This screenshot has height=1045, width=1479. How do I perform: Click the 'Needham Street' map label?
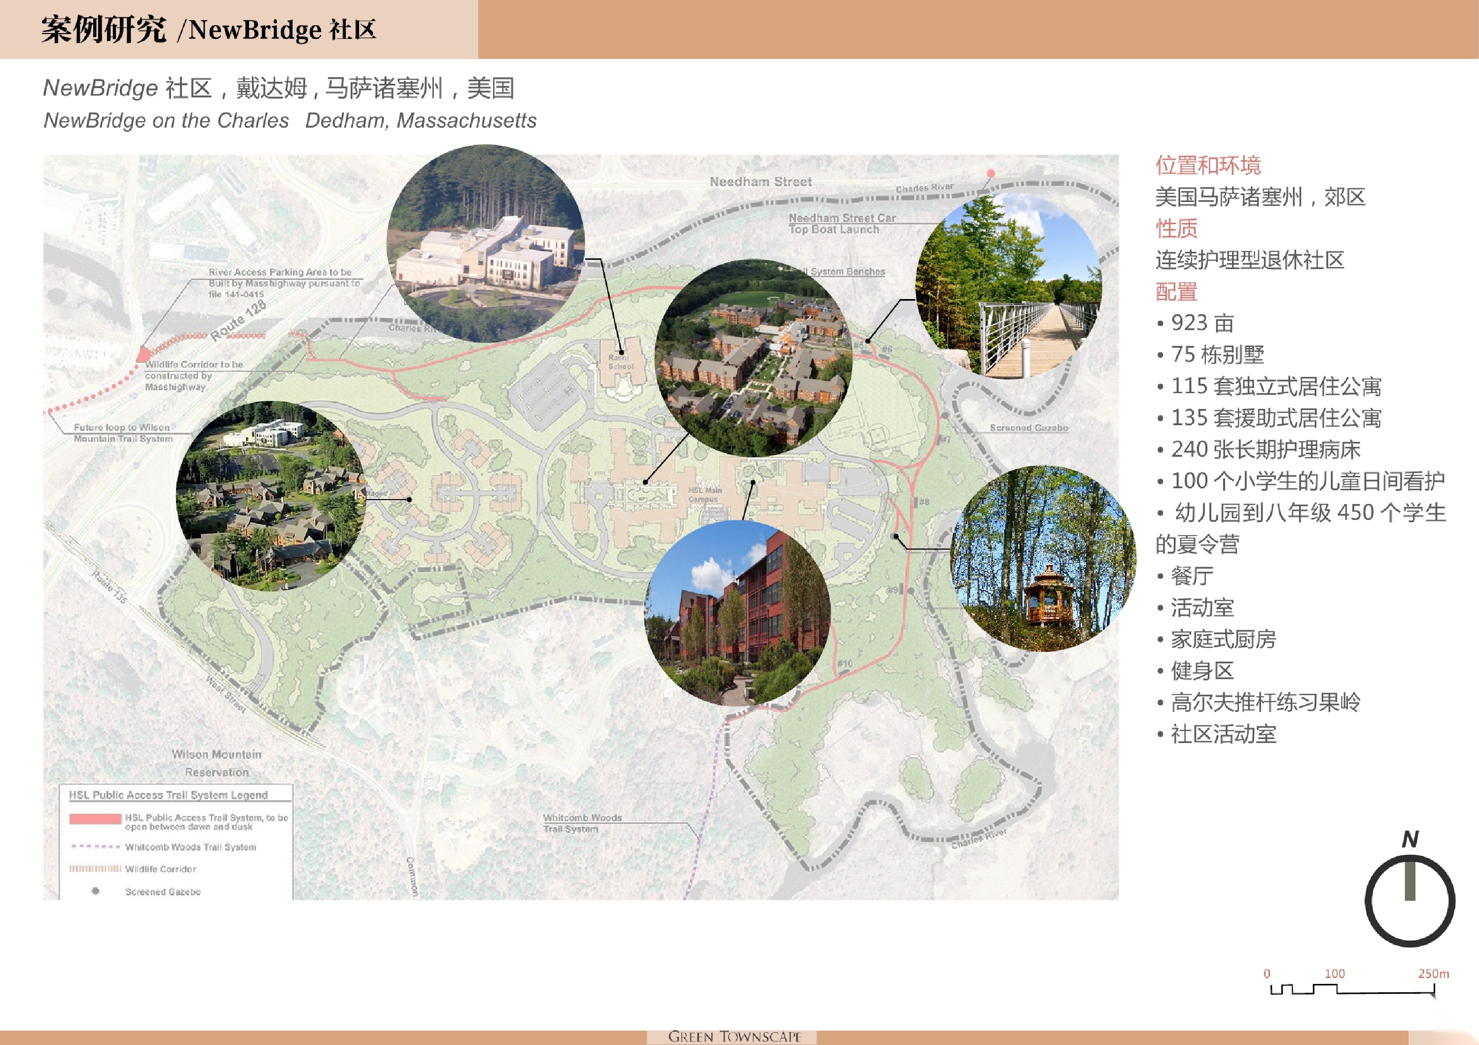coord(761,182)
